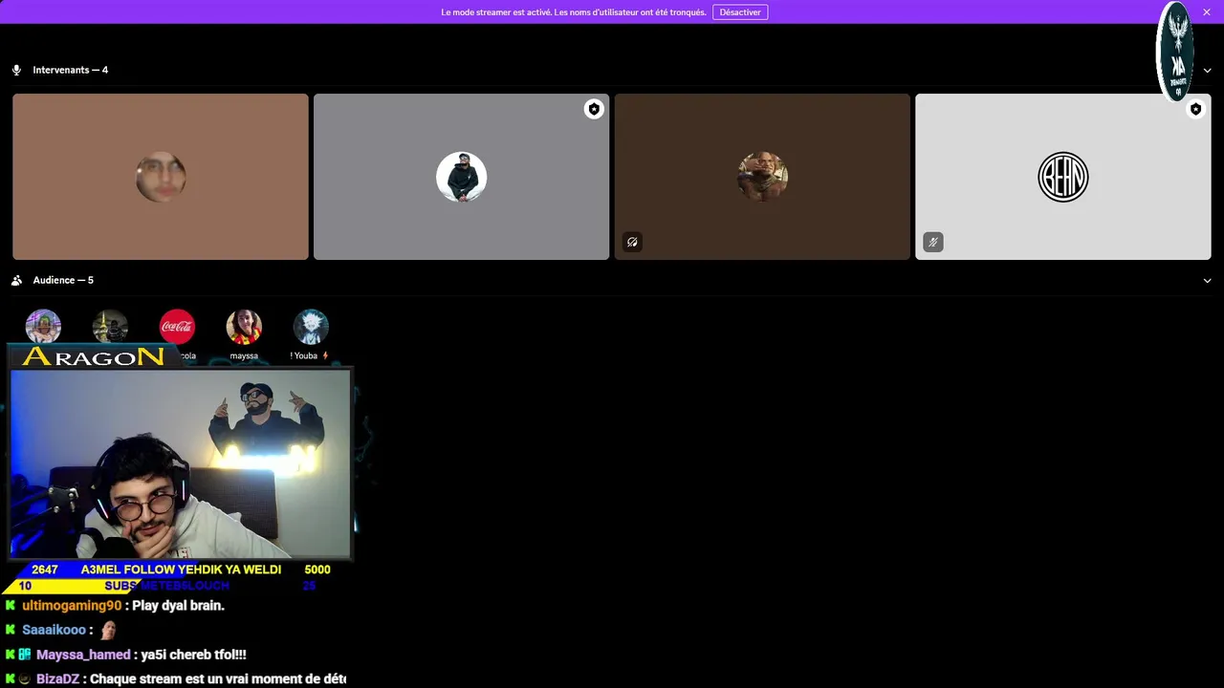This screenshot has width=1224, height=688.
Task: Select the green-haired anime audience avatar
Action: click(43, 327)
